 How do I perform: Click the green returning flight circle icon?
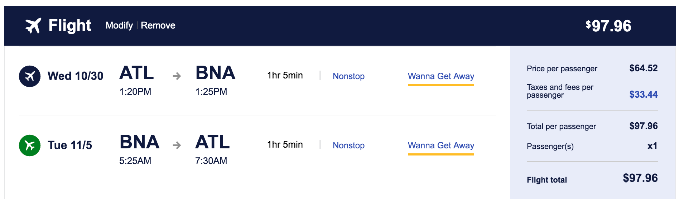pyautogui.click(x=30, y=145)
